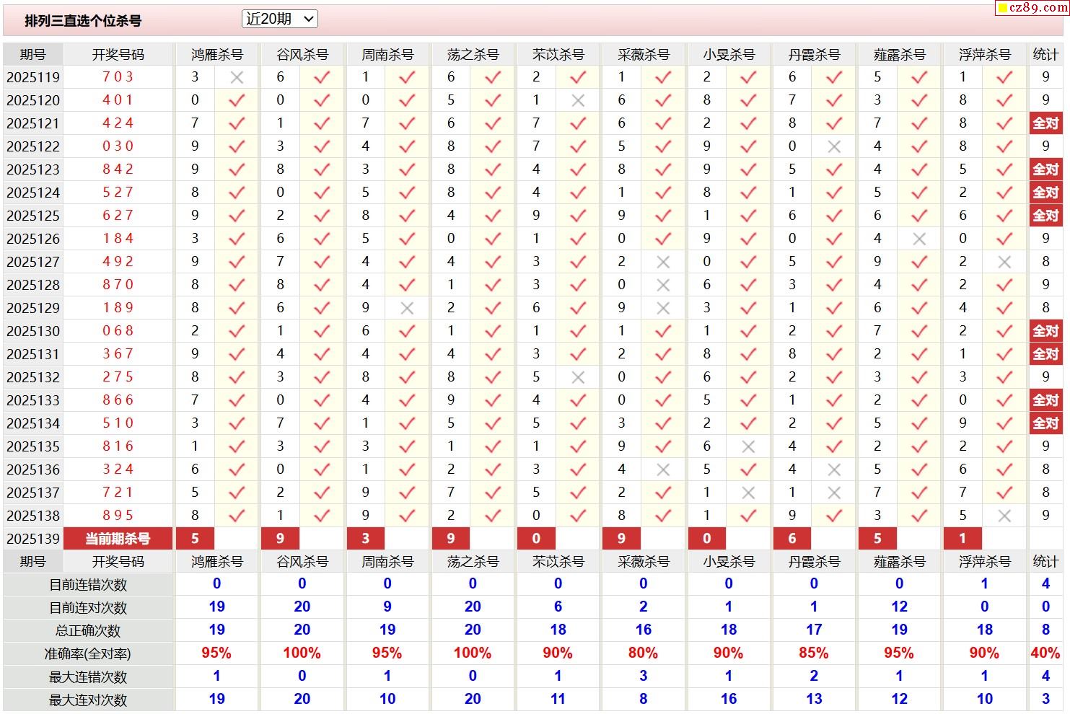This screenshot has height=714, width=1070.
Task: Click the 全对 badge in row 2025125
Action: pos(1045,216)
